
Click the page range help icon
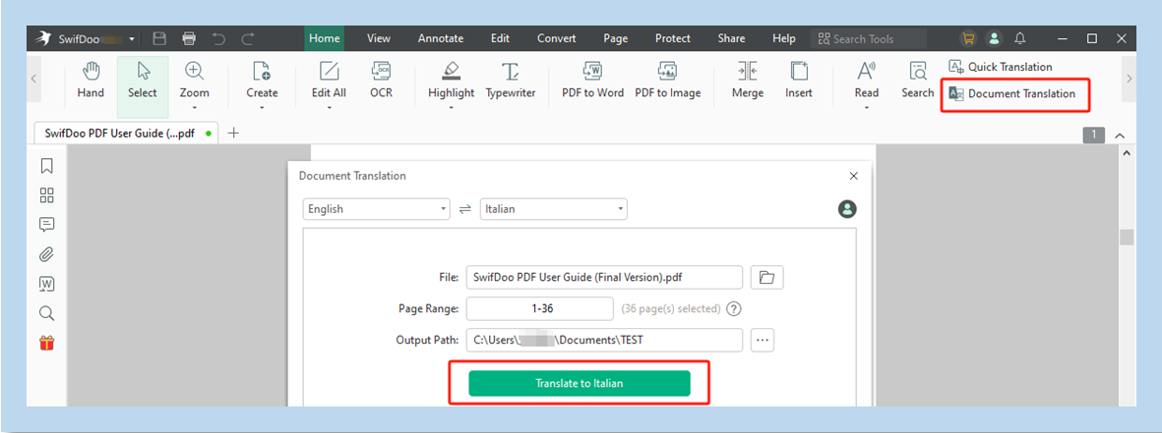[x=734, y=309]
